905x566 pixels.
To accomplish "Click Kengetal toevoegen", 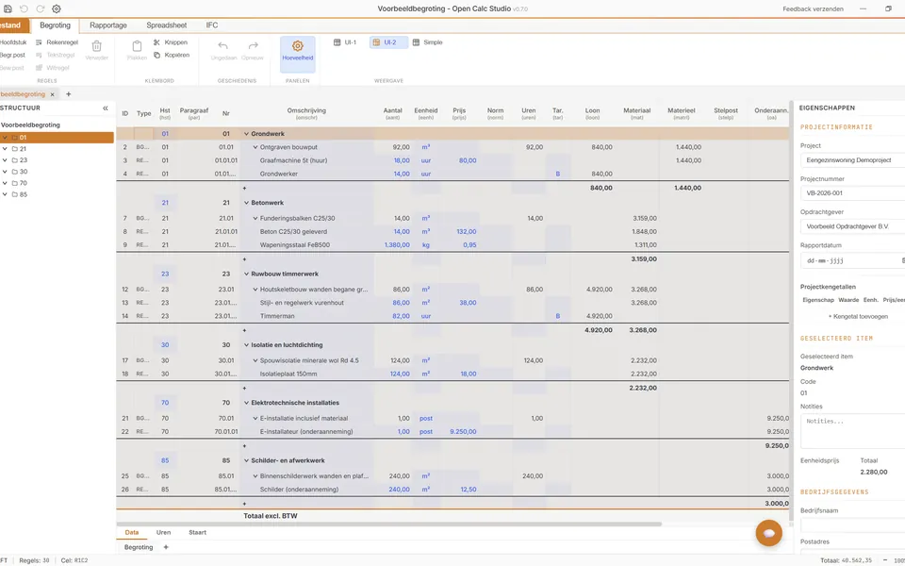I will (x=858, y=317).
